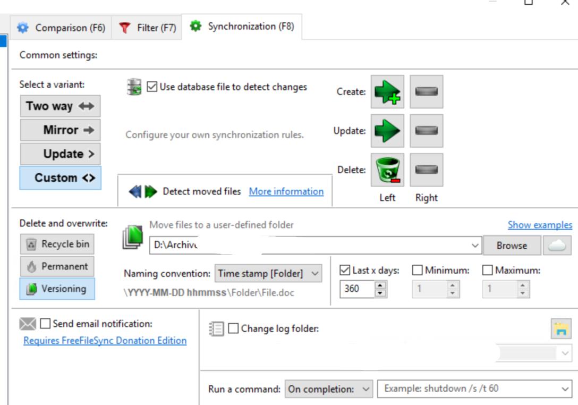This screenshot has height=405, width=578.
Task: Select Versioning deletion handling
Action: click(x=57, y=289)
